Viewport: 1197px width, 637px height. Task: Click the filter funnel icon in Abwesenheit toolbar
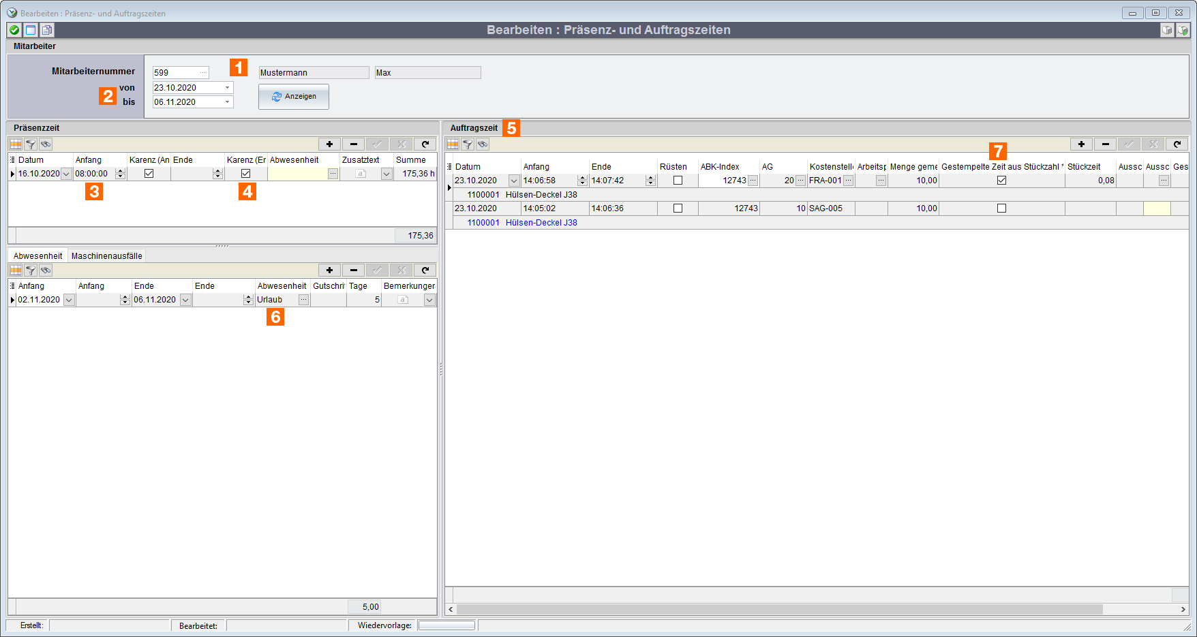31,270
